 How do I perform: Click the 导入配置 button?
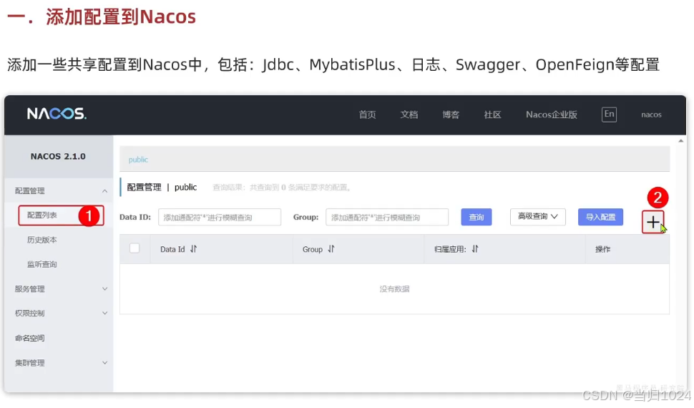tap(600, 217)
